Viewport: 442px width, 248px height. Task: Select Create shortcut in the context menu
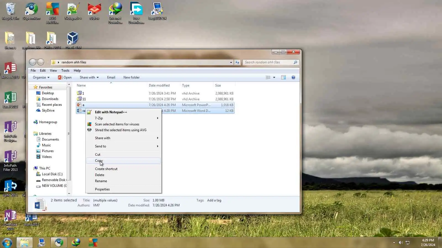coord(123,169)
